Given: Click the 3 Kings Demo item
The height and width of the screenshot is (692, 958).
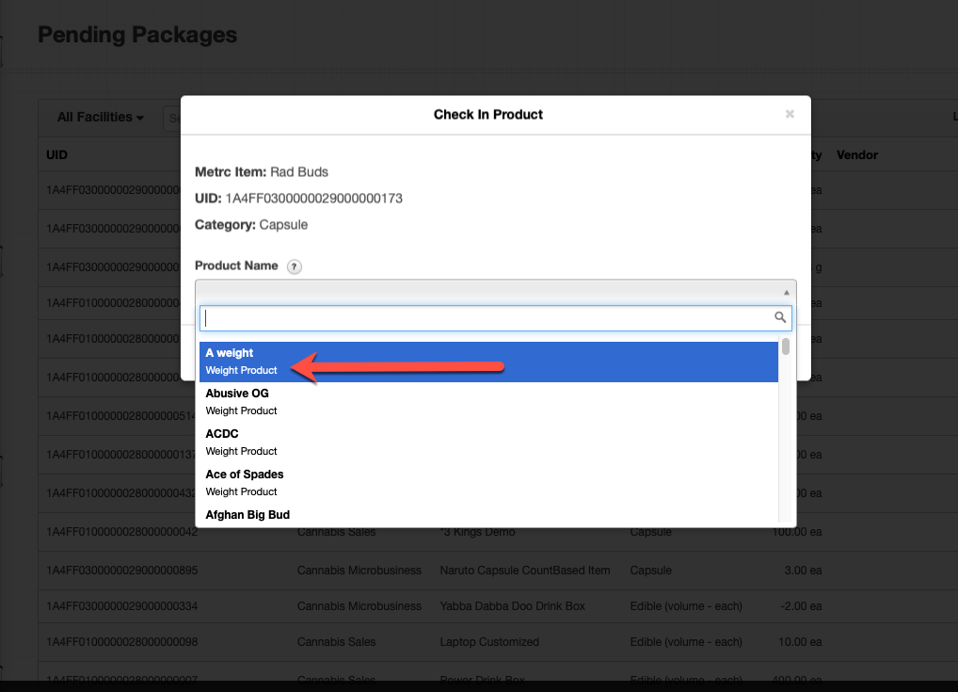Looking at the screenshot, I should click(x=478, y=532).
